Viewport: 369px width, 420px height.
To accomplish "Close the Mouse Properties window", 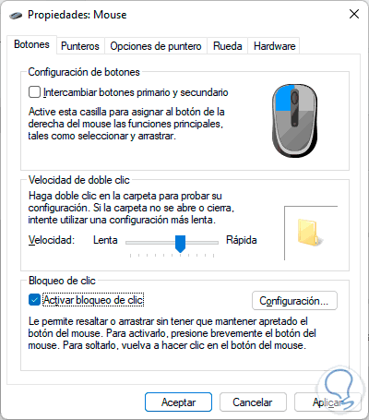I will point(354,14).
